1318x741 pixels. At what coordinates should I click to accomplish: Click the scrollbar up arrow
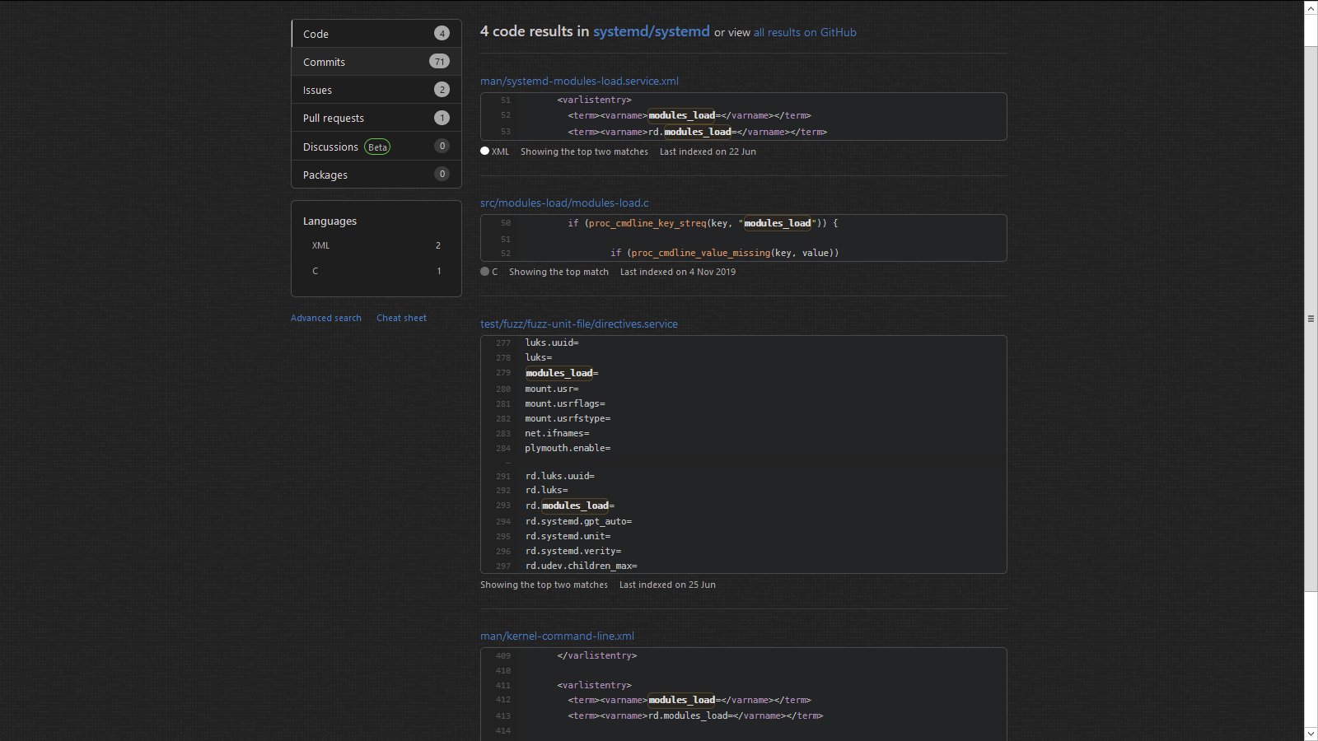click(1311, 7)
